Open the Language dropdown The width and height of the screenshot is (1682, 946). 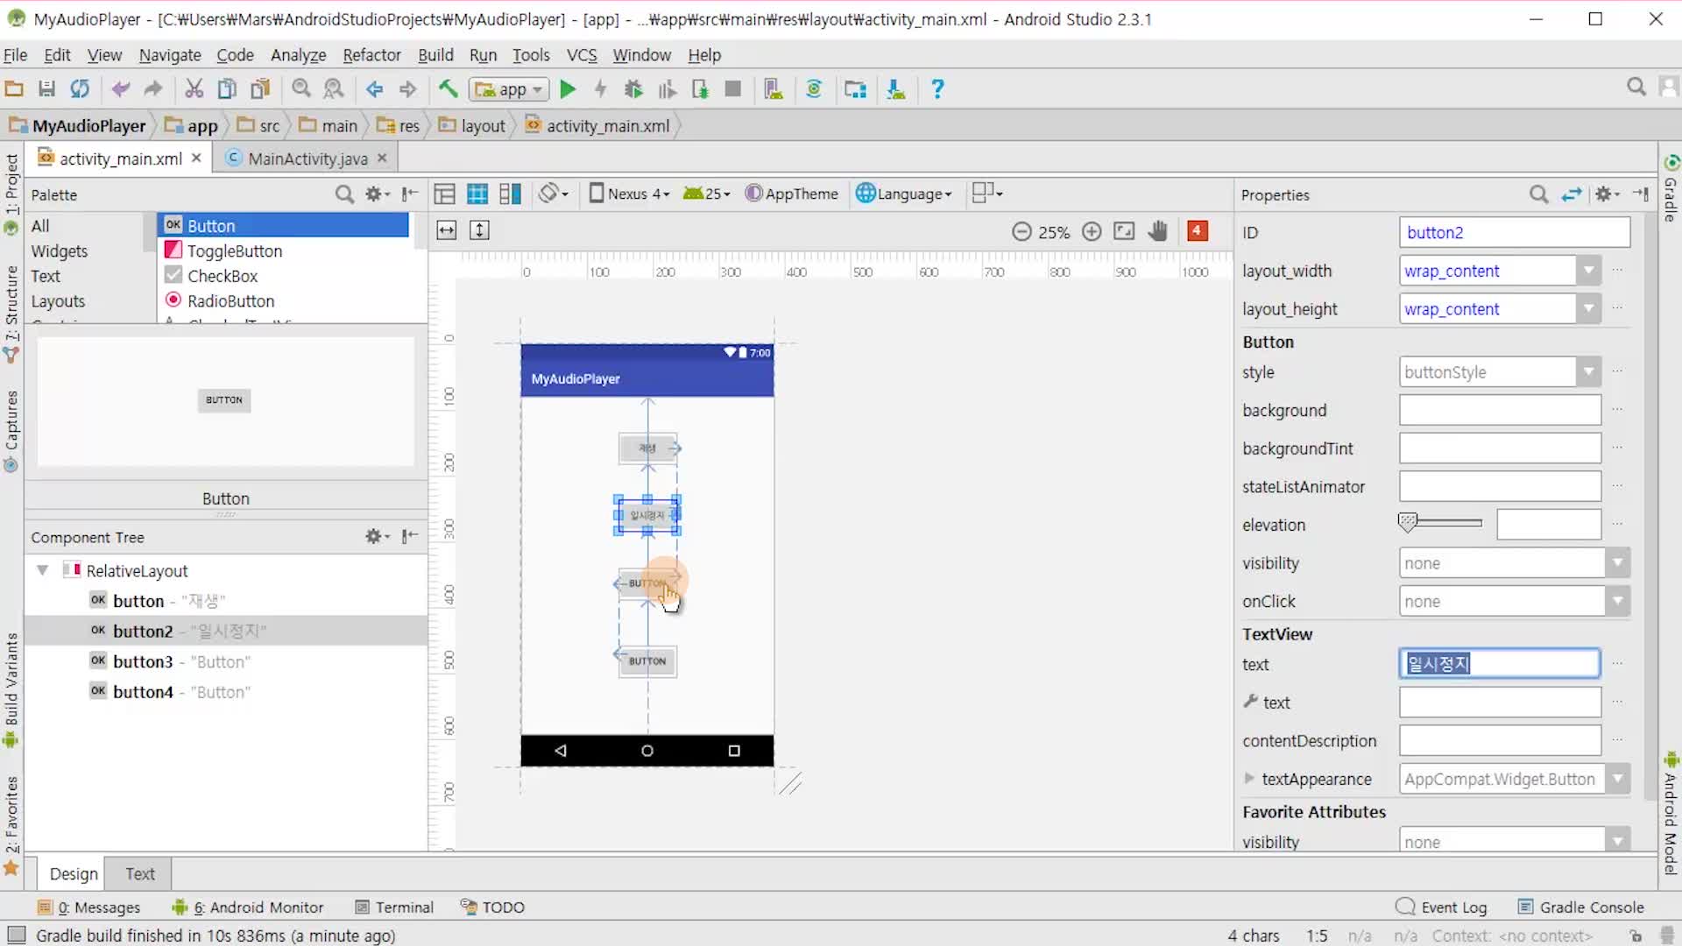pyautogui.click(x=904, y=194)
